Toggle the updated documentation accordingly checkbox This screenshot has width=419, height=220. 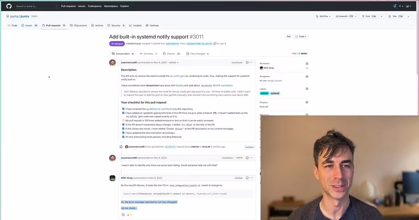(x=123, y=133)
